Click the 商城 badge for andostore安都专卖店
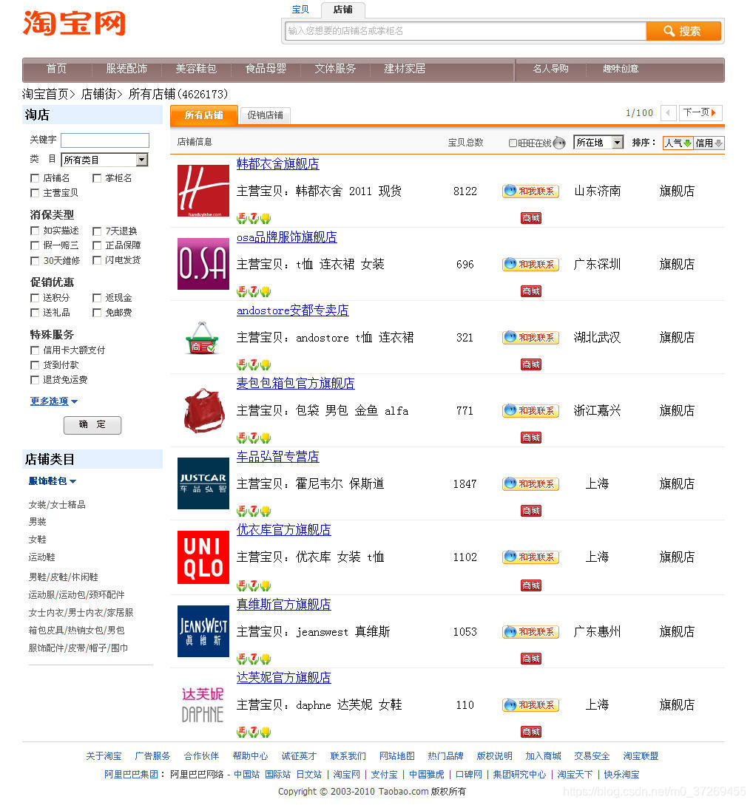 pyautogui.click(x=530, y=365)
